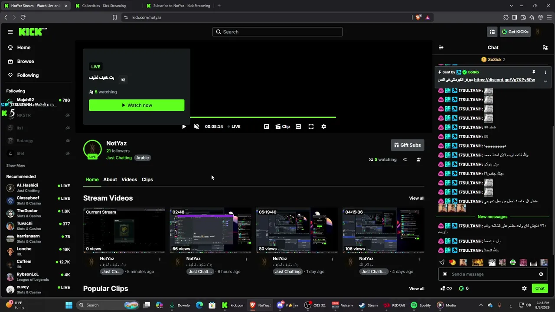Open pinned message three-dot options
Screen dimensions: 555x312
[x=545, y=72]
